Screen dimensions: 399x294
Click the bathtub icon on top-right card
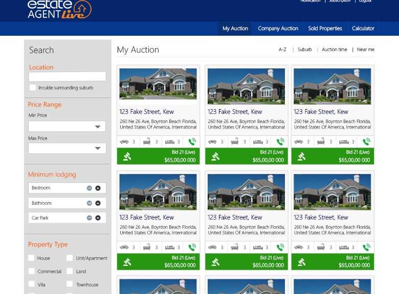tap(321, 141)
